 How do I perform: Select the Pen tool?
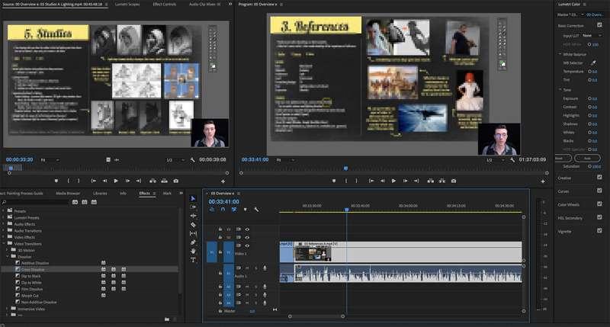193,242
